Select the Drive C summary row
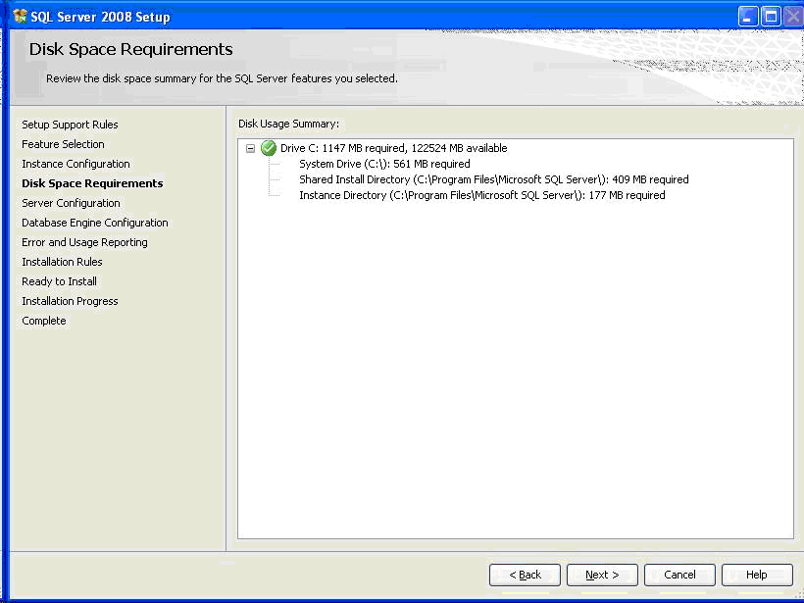804x603 pixels. click(393, 148)
